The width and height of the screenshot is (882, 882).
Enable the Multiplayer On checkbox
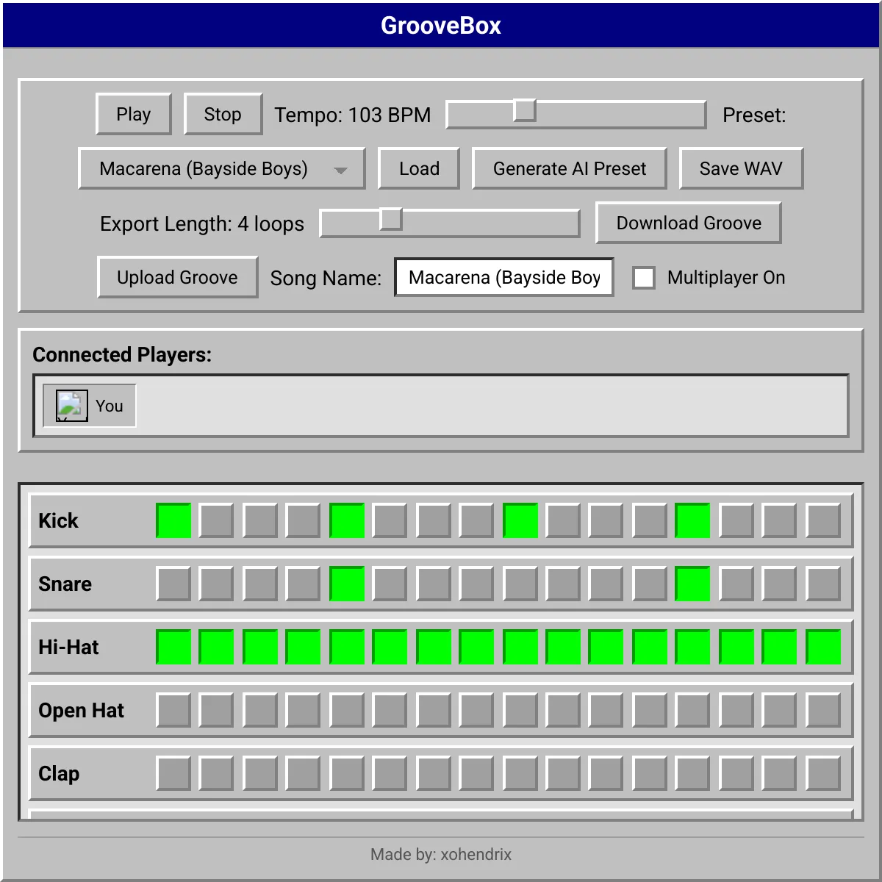pos(644,278)
